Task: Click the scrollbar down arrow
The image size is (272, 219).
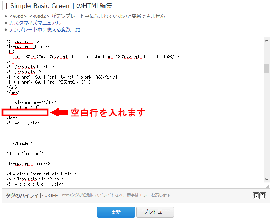Action: [267, 179]
